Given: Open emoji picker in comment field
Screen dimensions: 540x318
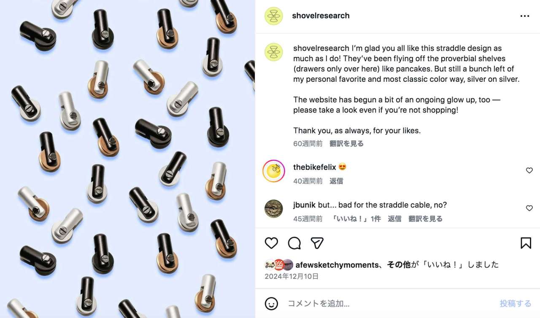Looking at the screenshot, I should [271, 303].
